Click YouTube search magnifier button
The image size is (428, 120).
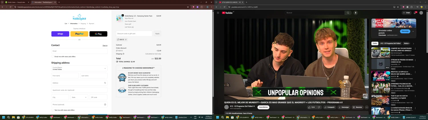pos(348,13)
